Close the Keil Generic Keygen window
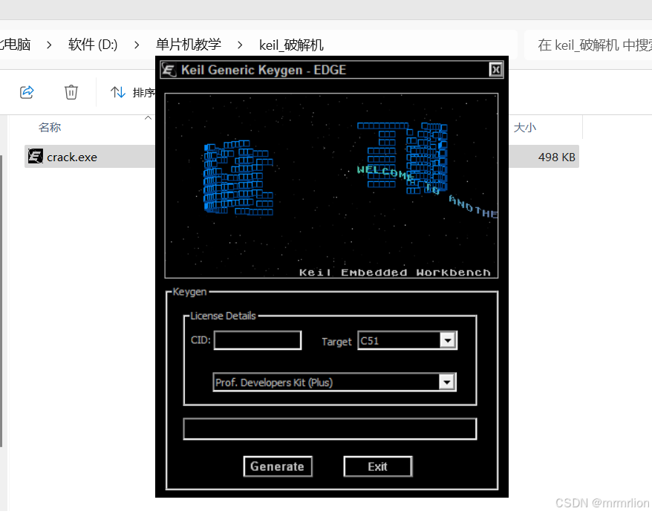The image size is (652, 514). click(x=495, y=69)
